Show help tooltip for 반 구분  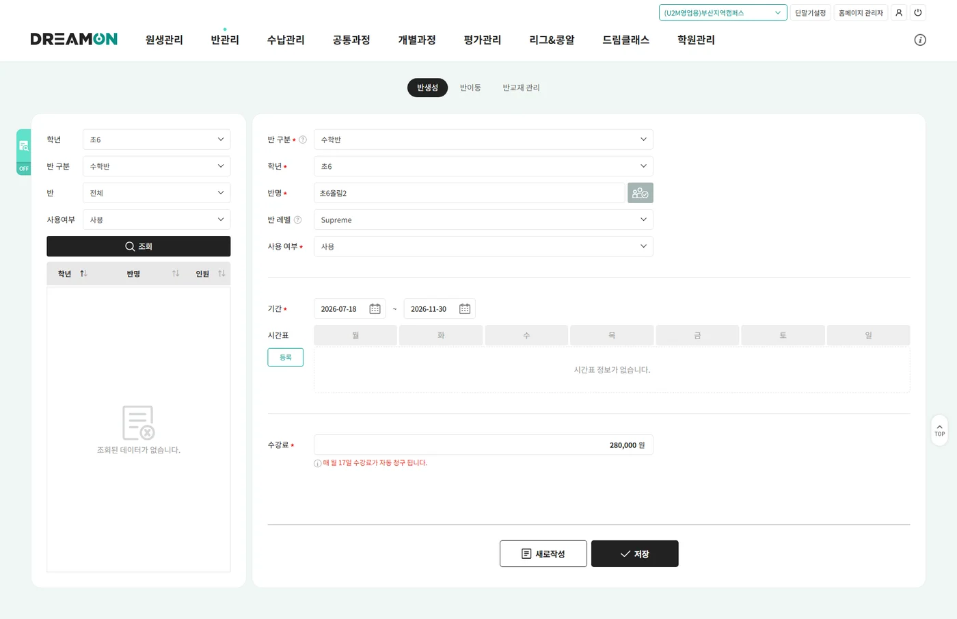[x=303, y=140]
